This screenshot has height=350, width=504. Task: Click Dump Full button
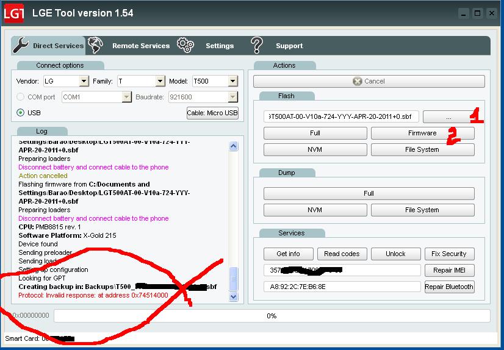pos(369,194)
